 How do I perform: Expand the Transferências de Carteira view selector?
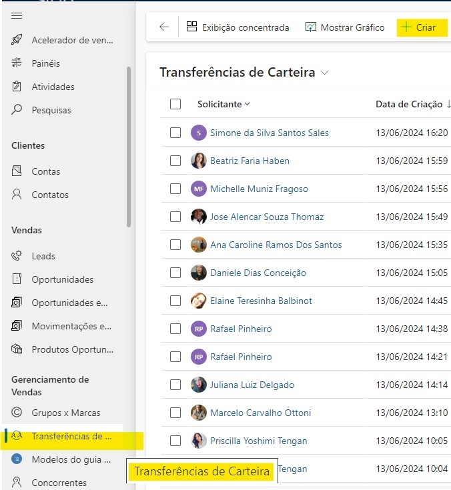(325, 73)
